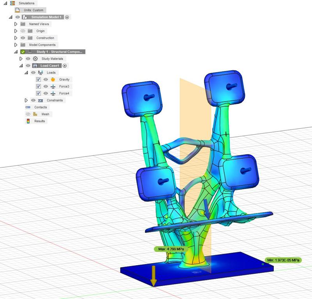Uncheck the Force4 load checkbox
The image size is (312, 299).
[x=39, y=93]
